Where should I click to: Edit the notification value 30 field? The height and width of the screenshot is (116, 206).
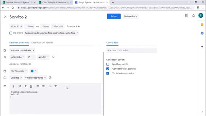pos(31,57)
